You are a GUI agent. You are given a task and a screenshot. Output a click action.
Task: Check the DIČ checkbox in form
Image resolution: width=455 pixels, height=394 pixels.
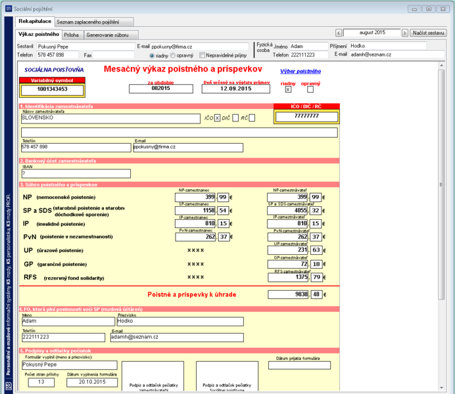pos(235,118)
